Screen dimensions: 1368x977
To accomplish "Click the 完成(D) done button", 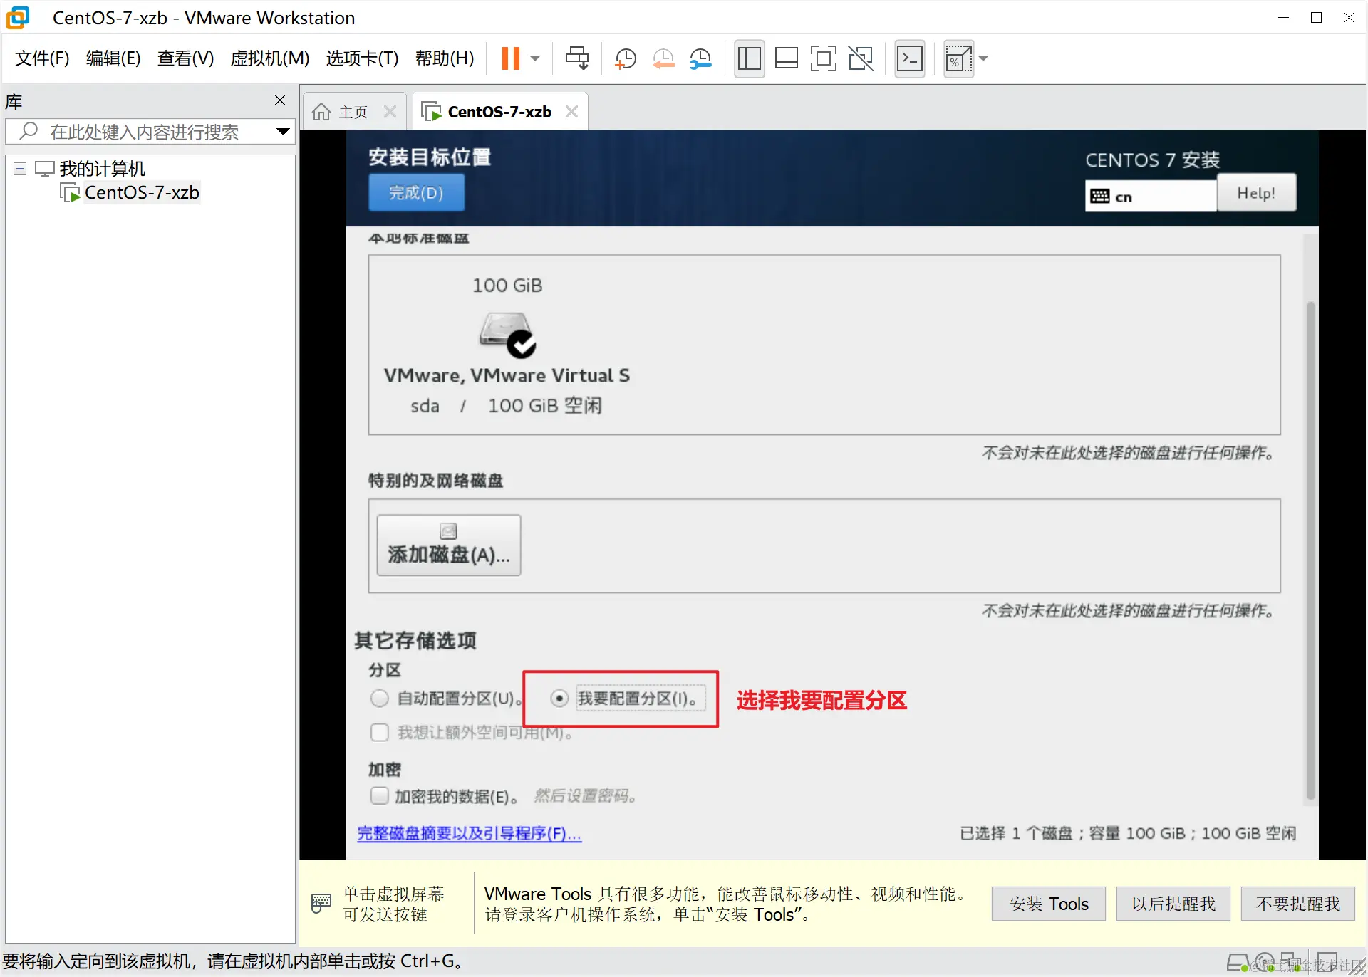I will 416,193.
